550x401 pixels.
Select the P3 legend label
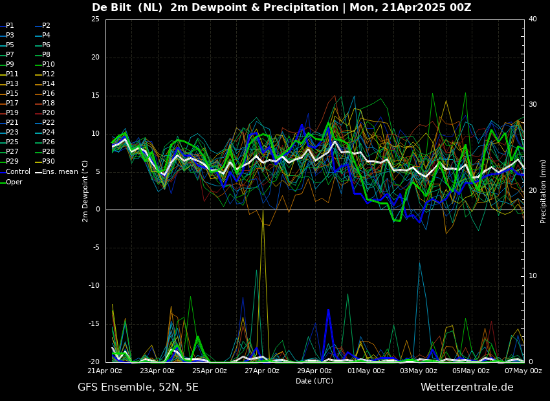(7, 35)
